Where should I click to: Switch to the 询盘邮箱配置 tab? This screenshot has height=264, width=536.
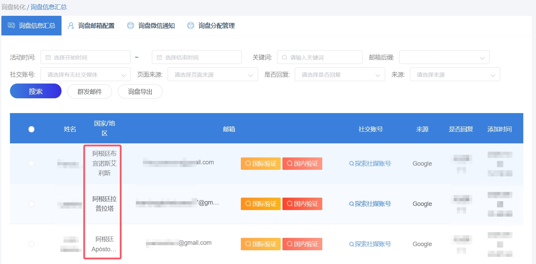96,26
